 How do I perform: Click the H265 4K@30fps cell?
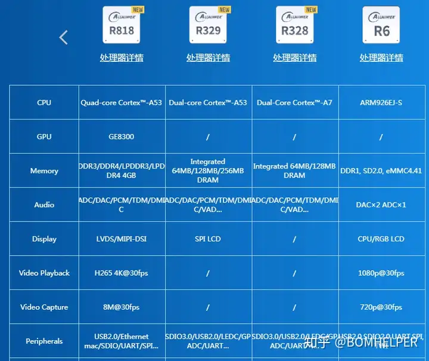122,273
